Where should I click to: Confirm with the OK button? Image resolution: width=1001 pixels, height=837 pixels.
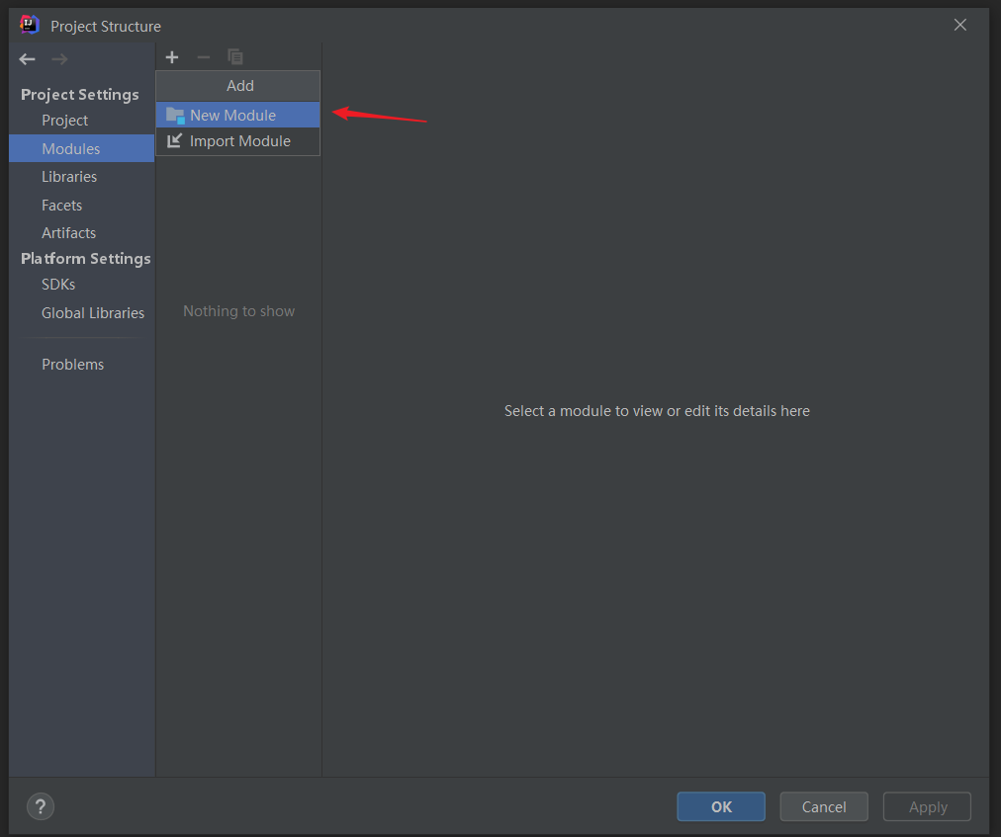[721, 807]
